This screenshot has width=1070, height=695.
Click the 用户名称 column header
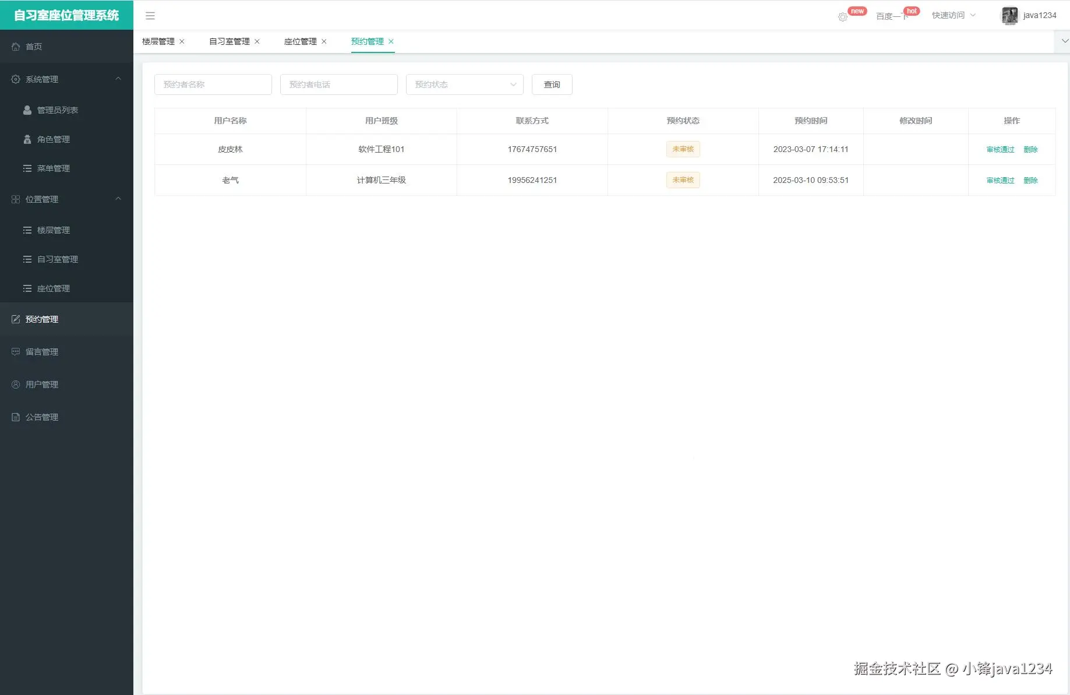pyautogui.click(x=230, y=121)
